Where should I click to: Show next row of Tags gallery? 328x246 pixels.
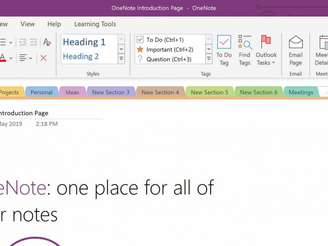click(x=209, y=49)
